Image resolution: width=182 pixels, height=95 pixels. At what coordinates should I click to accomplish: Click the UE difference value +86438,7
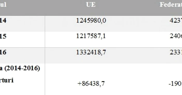(x=91, y=83)
